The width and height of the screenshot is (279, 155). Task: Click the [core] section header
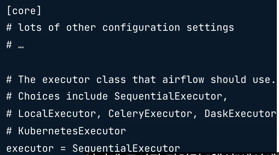pyautogui.click(x=24, y=11)
